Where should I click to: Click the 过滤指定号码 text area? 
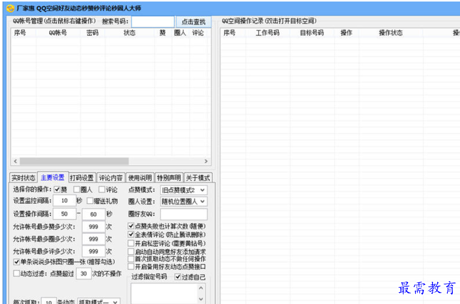point(165,293)
